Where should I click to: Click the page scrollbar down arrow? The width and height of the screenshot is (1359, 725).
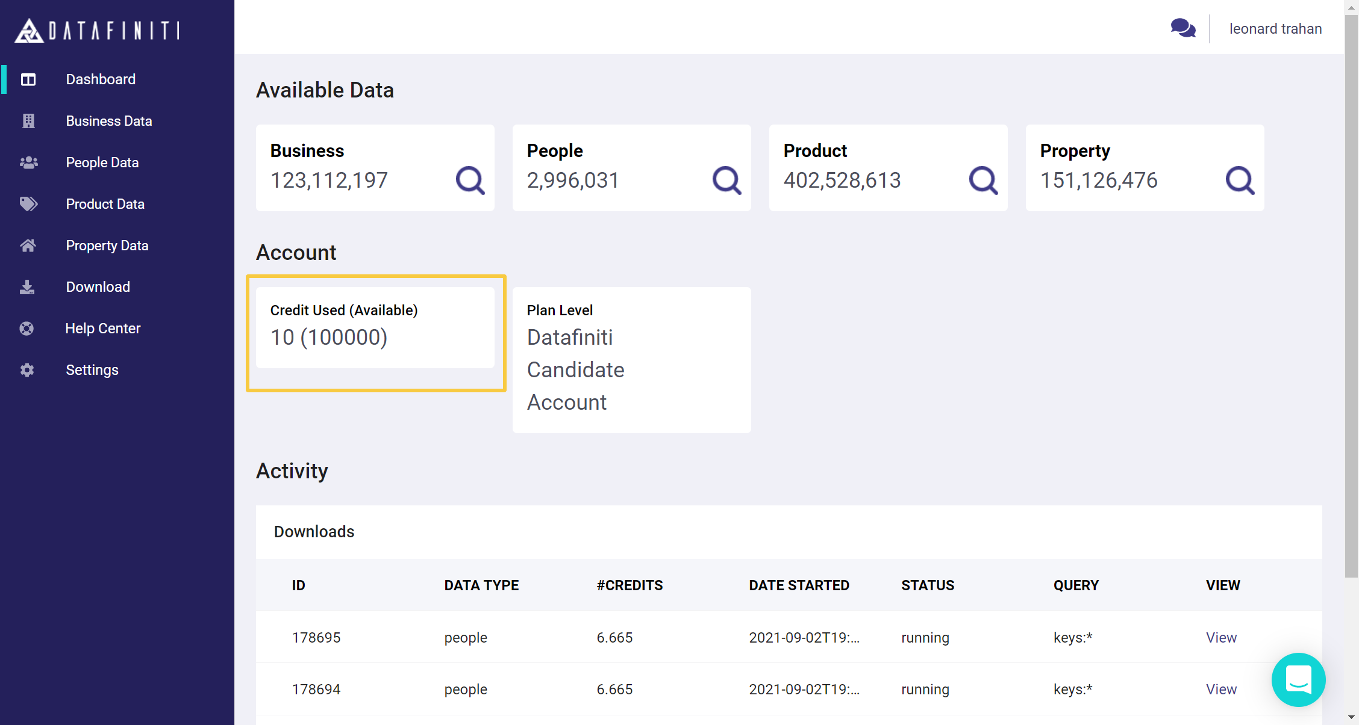[1351, 717]
